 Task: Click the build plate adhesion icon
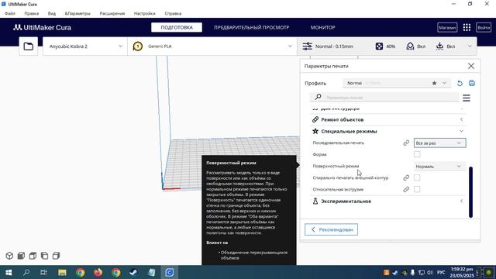[x=439, y=46]
